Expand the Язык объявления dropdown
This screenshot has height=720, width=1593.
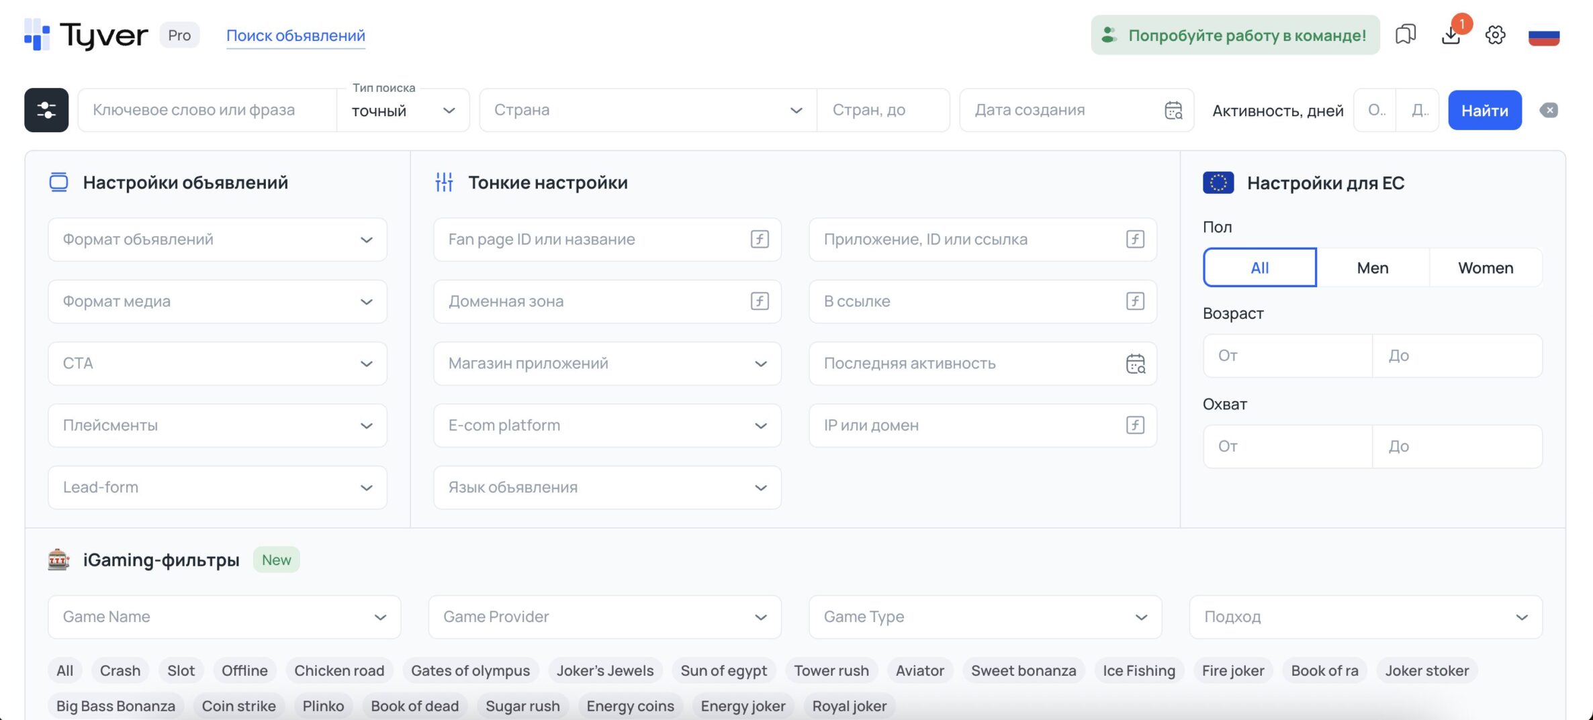(607, 487)
